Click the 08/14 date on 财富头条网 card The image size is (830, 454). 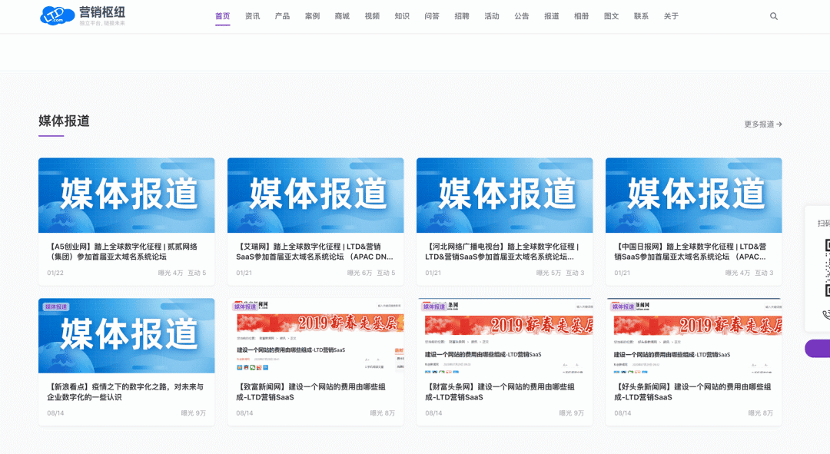pos(433,413)
